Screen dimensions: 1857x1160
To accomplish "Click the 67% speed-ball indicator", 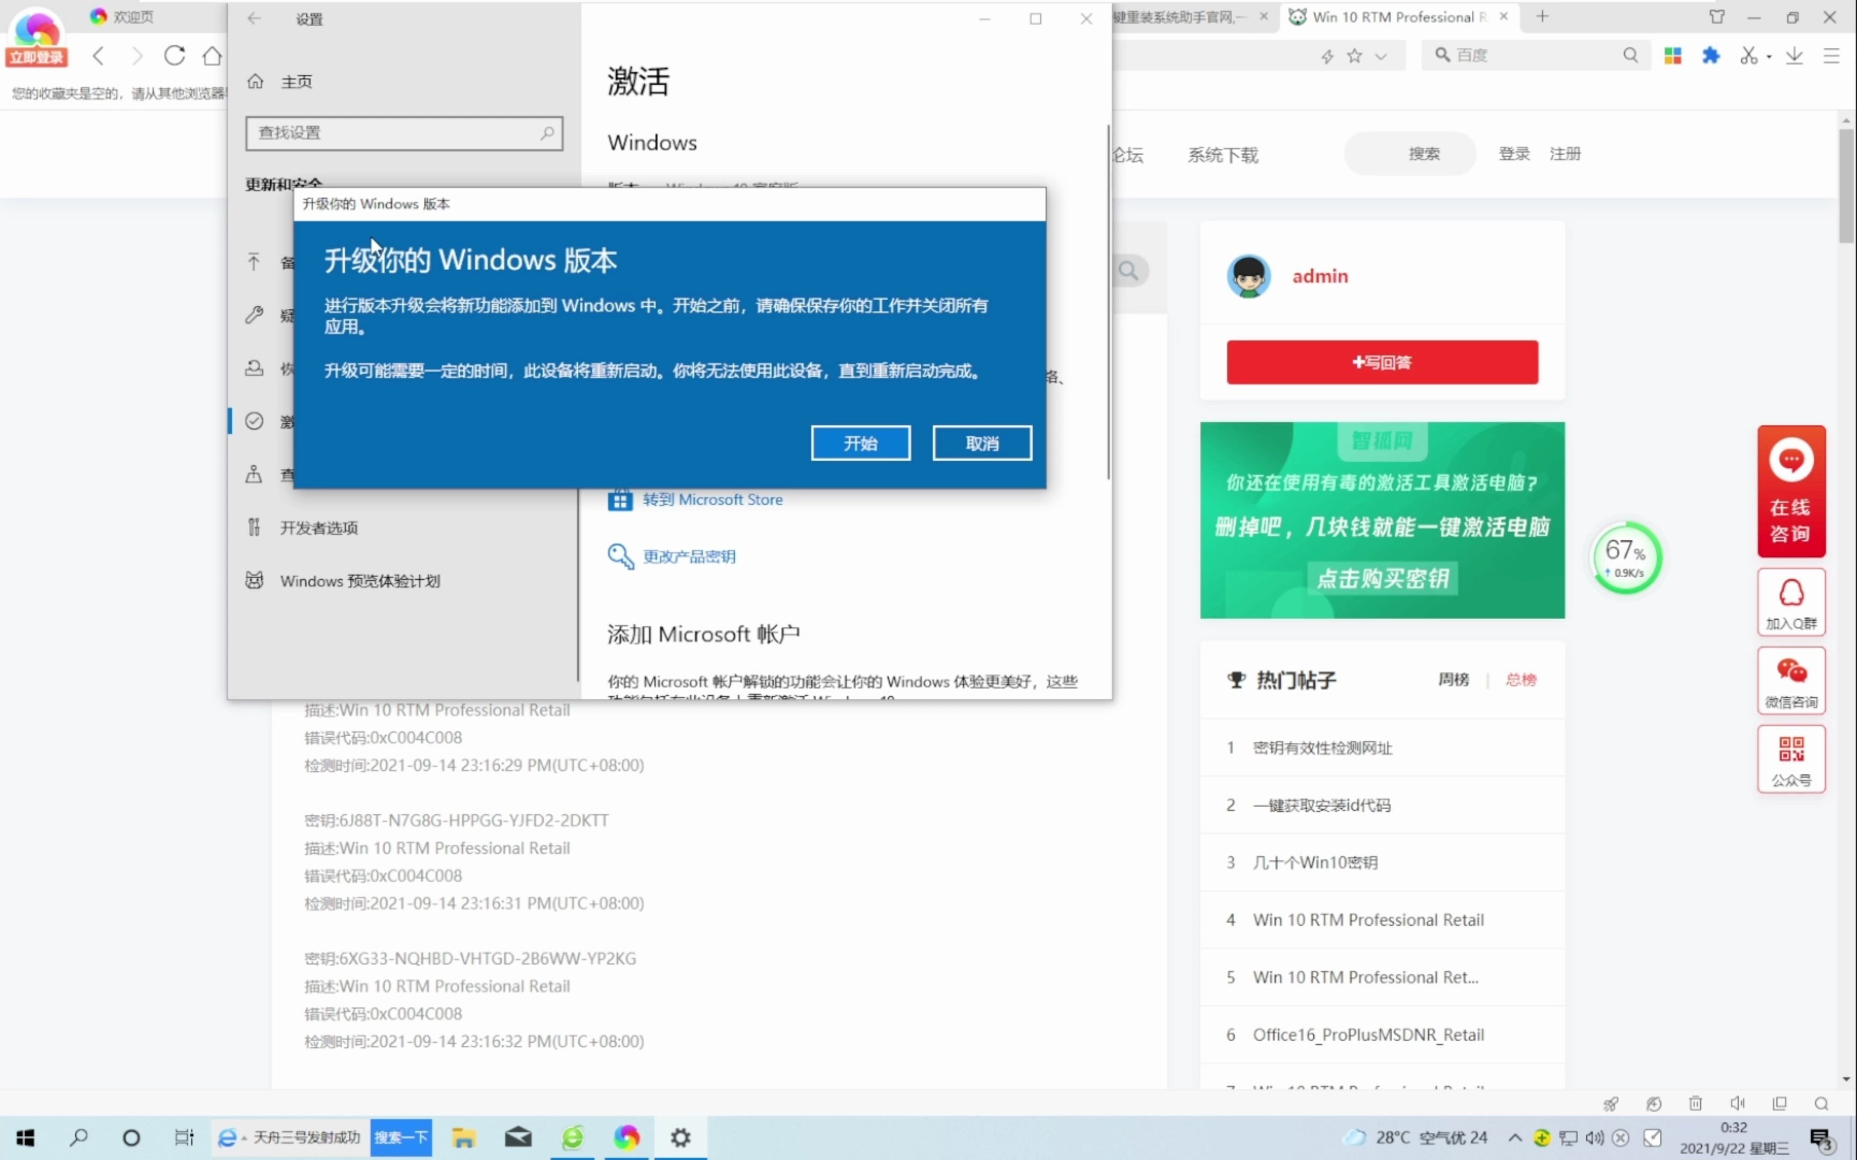I will (x=1626, y=558).
